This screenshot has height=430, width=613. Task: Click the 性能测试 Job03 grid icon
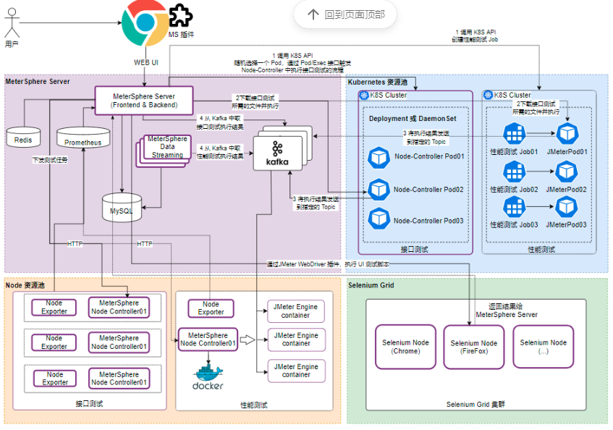[514, 206]
